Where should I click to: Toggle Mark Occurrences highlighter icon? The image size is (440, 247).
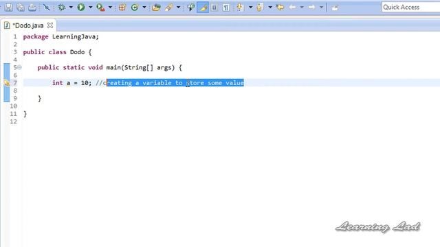tap(203, 8)
